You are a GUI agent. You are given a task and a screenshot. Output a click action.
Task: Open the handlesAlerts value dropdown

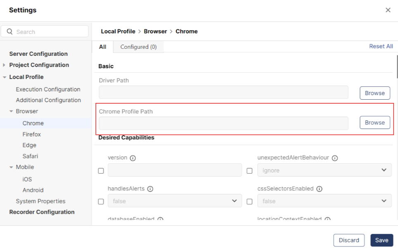click(x=175, y=201)
